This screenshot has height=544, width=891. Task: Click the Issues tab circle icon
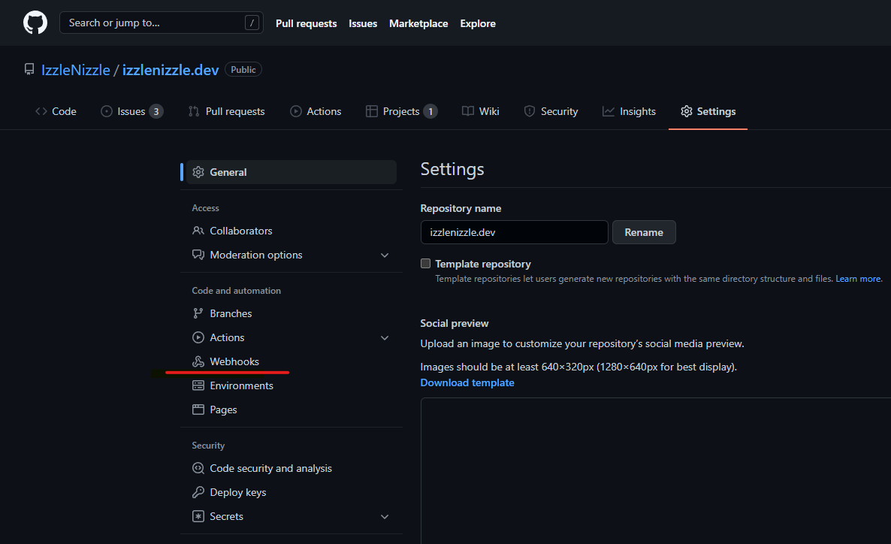pos(106,111)
